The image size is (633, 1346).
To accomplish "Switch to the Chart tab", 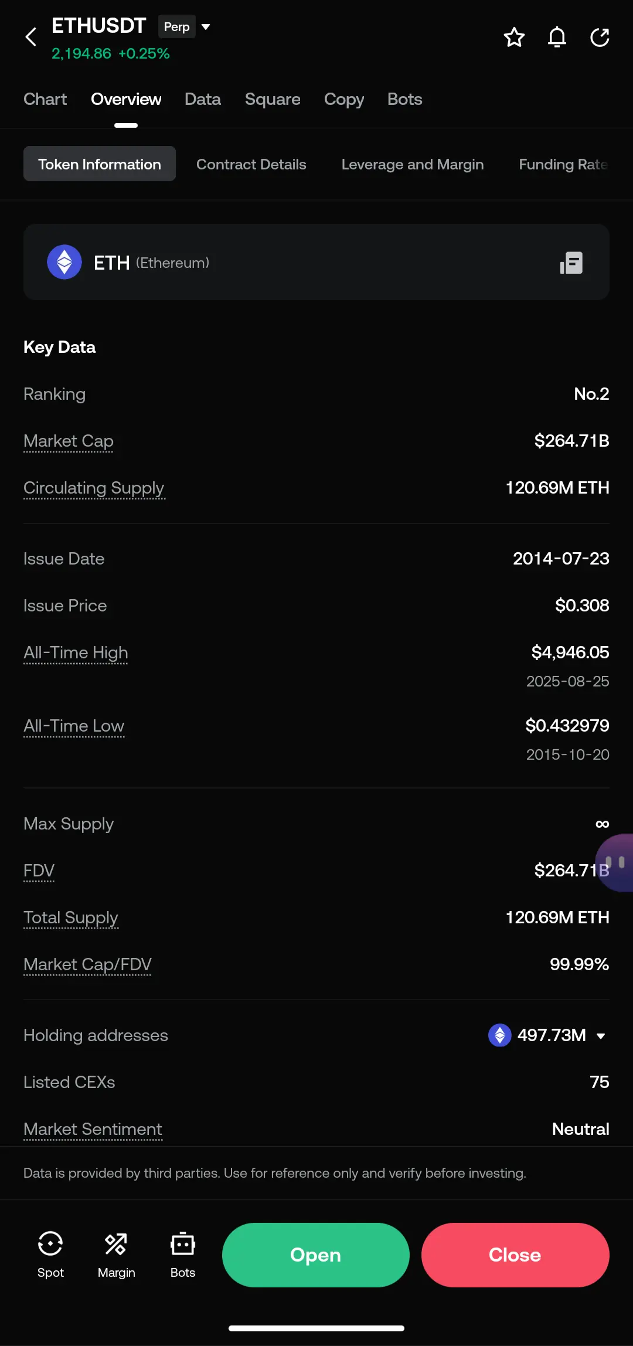I will (x=45, y=99).
